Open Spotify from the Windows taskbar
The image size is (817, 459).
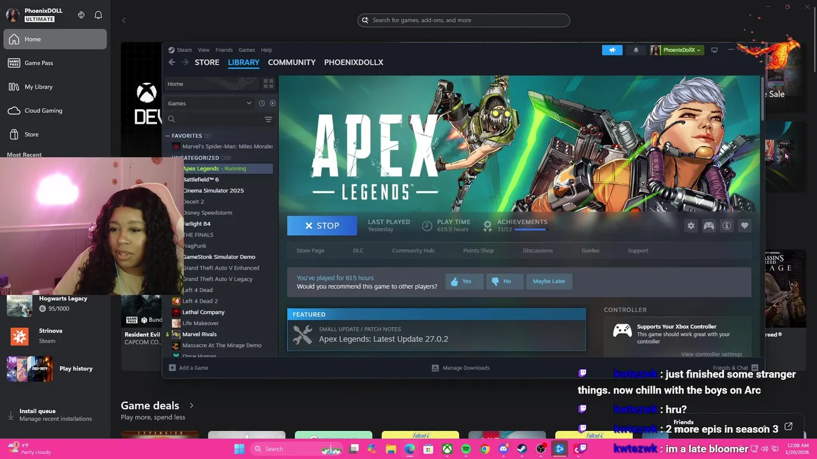point(466,449)
